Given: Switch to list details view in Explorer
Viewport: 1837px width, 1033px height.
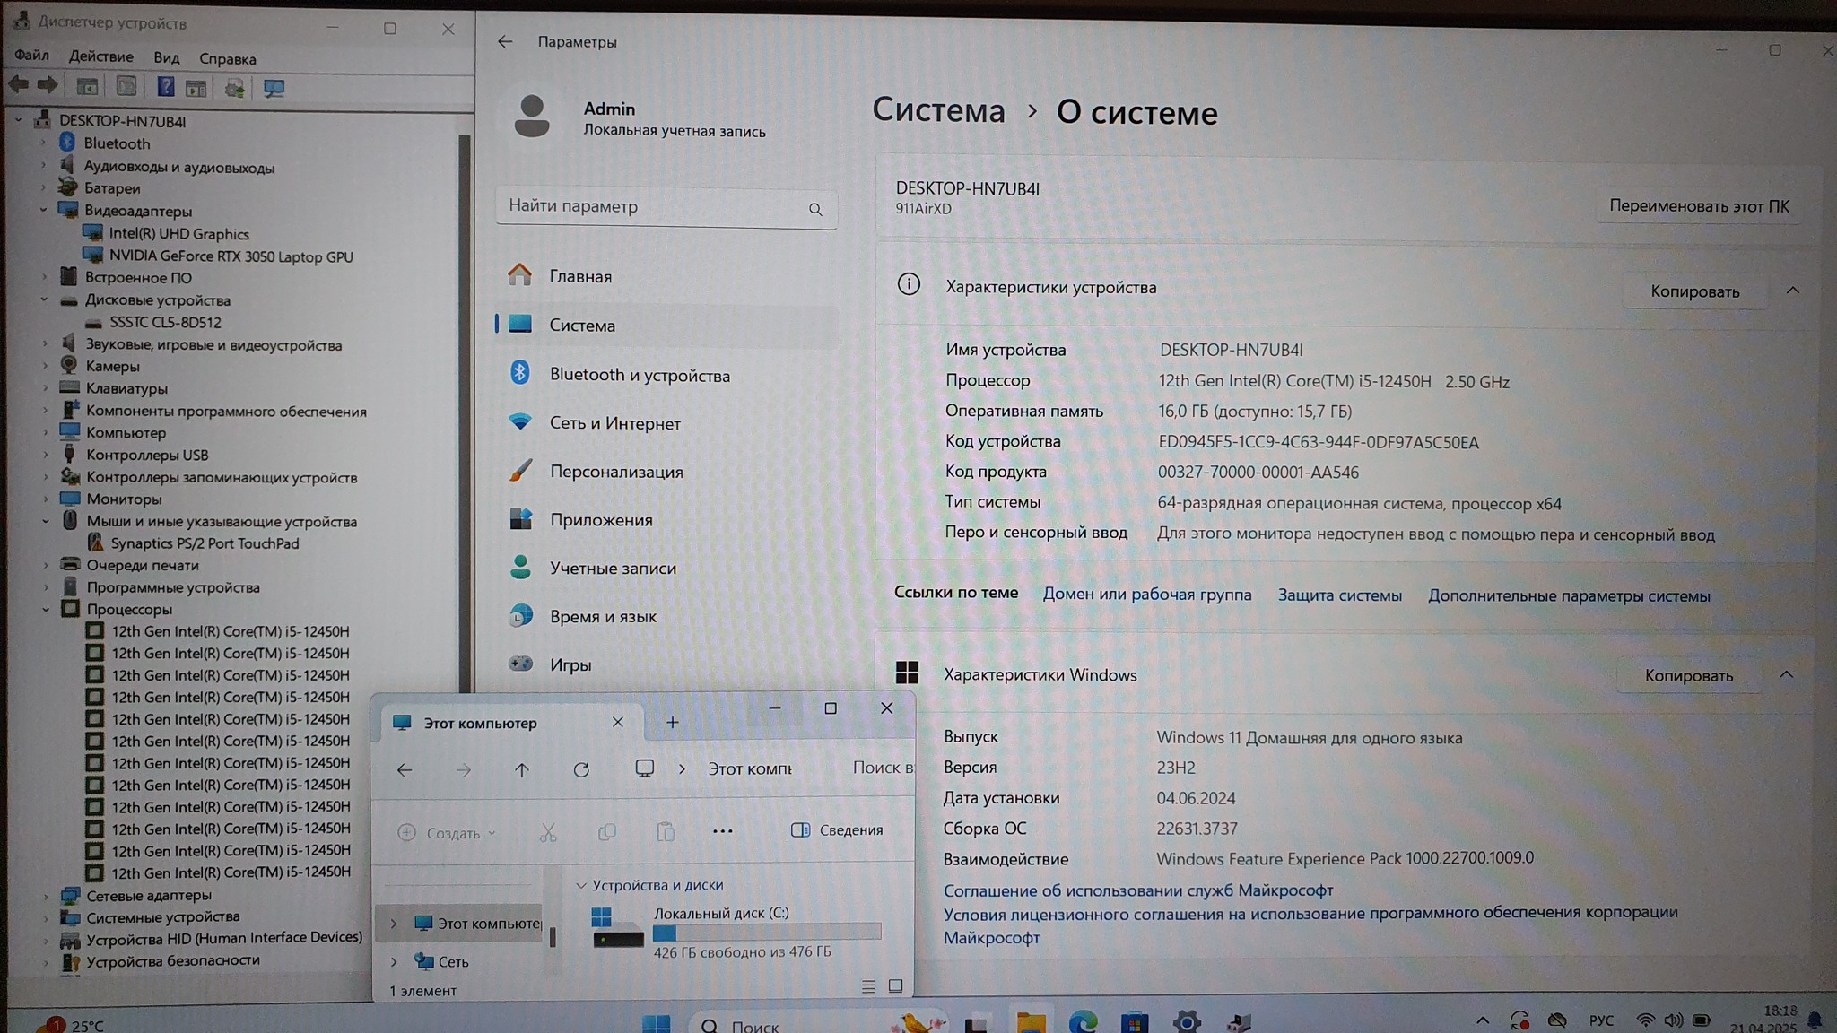Looking at the screenshot, I should [868, 986].
